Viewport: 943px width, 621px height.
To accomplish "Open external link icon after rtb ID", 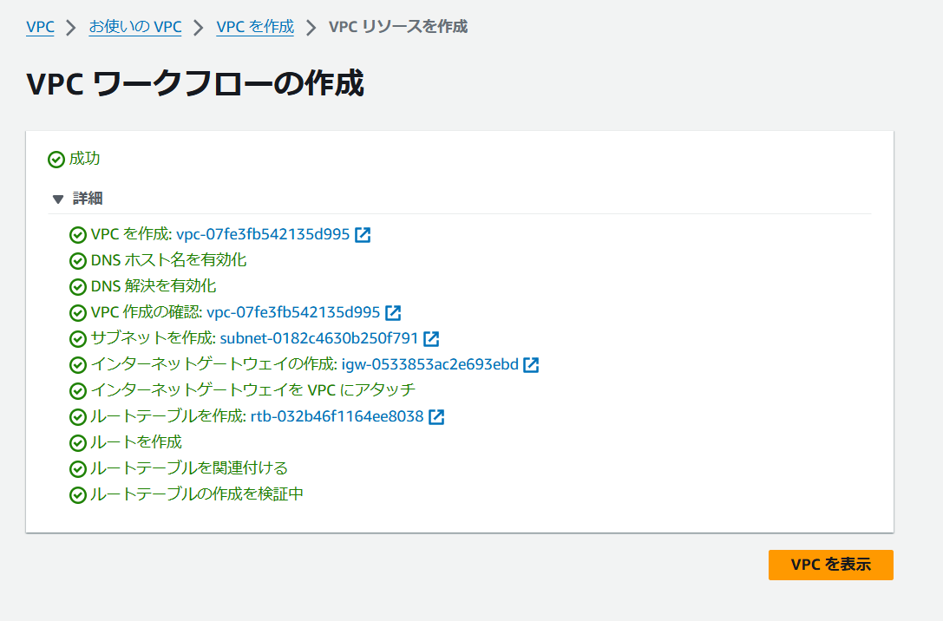I will (x=436, y=416).
